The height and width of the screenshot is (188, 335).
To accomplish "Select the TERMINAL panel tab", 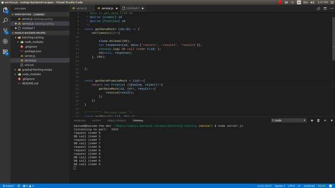I will [138, 121].
